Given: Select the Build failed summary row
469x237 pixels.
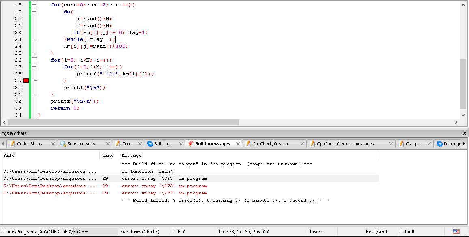Looking at the screenshot, I should (x=191, y=201).
